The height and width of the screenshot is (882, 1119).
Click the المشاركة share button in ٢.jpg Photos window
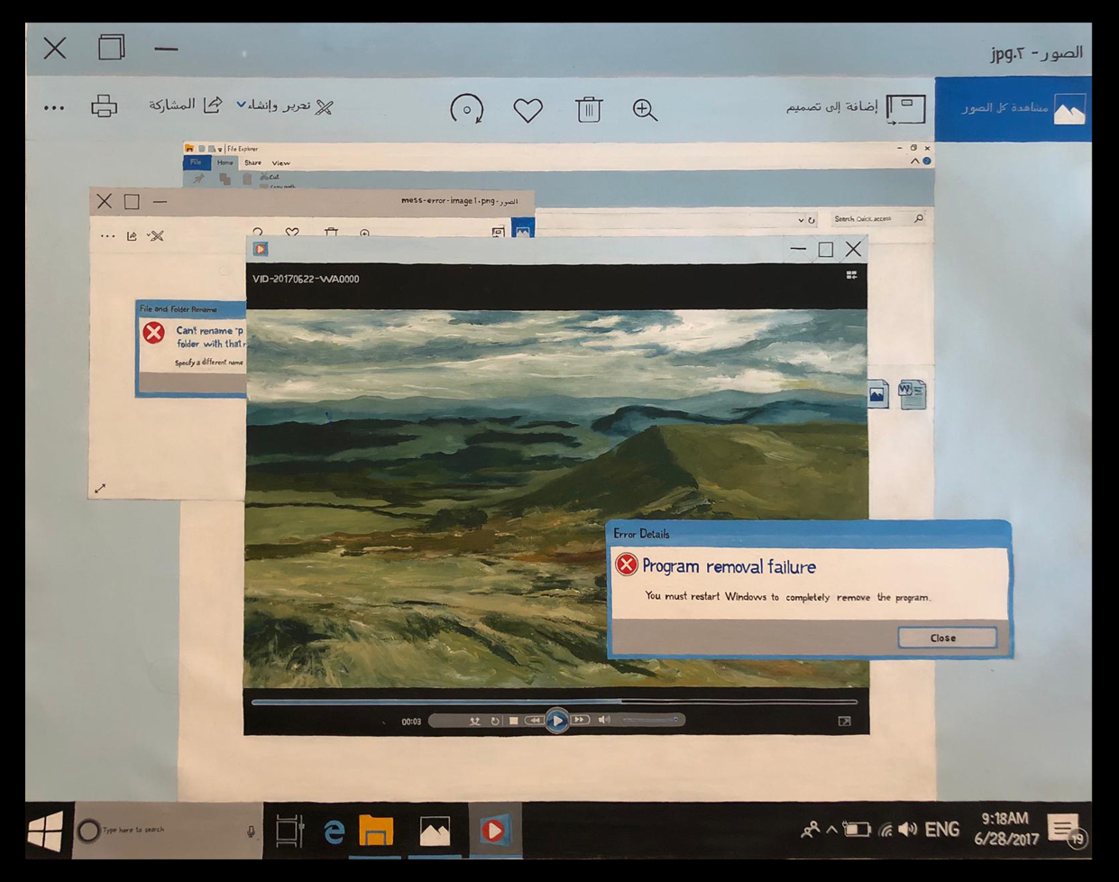point(186,105)
